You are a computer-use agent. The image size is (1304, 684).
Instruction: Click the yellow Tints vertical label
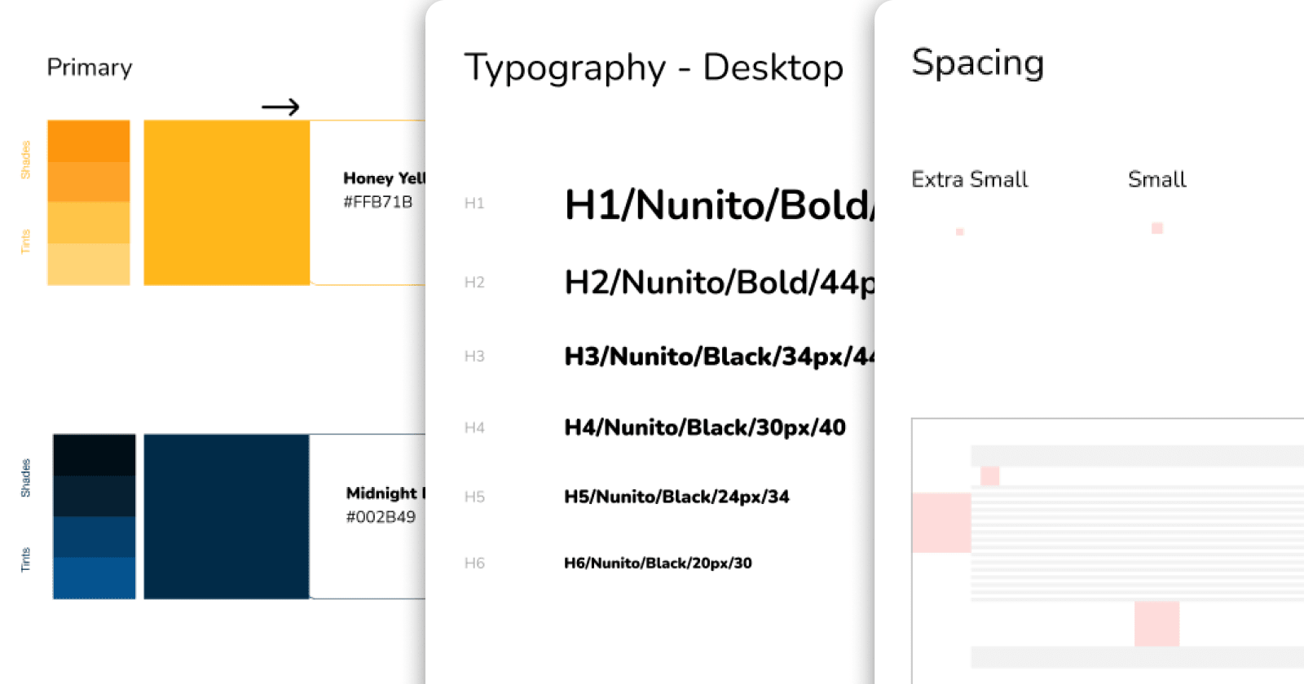[25, 242]
